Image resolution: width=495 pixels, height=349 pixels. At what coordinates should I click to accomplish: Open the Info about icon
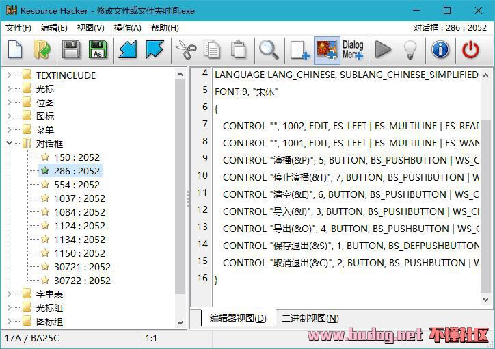440,50
